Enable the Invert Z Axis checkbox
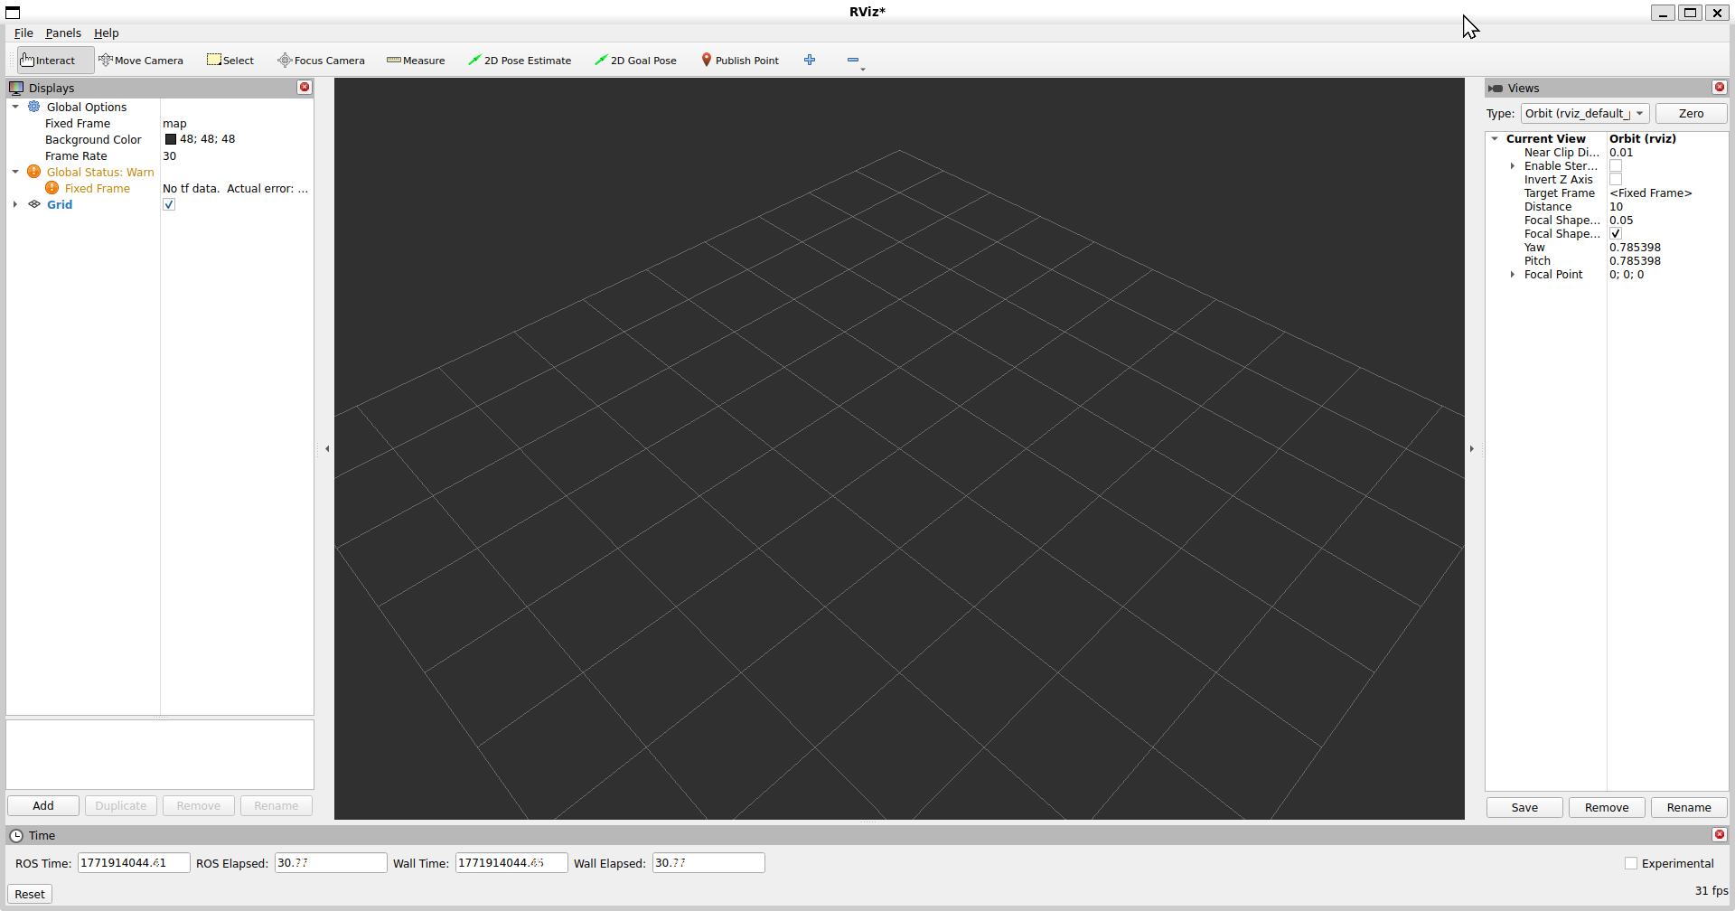 click(1616, 180)
